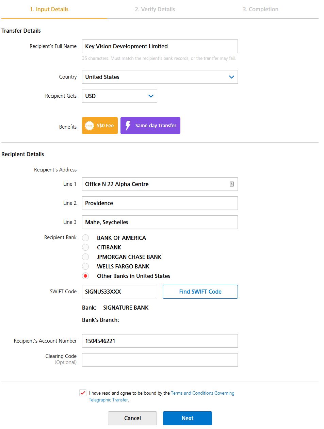Expand the Recipient Gets USD currency dropdown

tap(119, 96)
